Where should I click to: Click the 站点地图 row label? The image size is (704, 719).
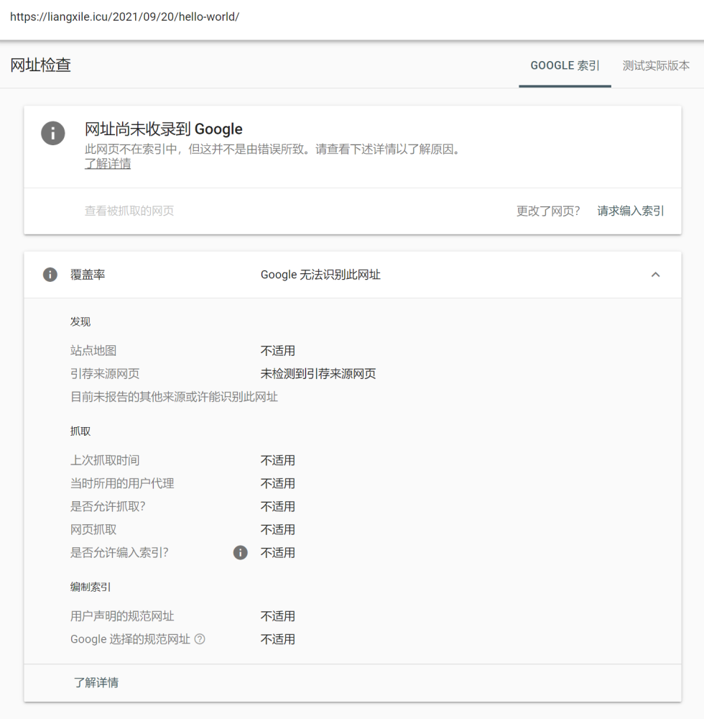point(93,351)
